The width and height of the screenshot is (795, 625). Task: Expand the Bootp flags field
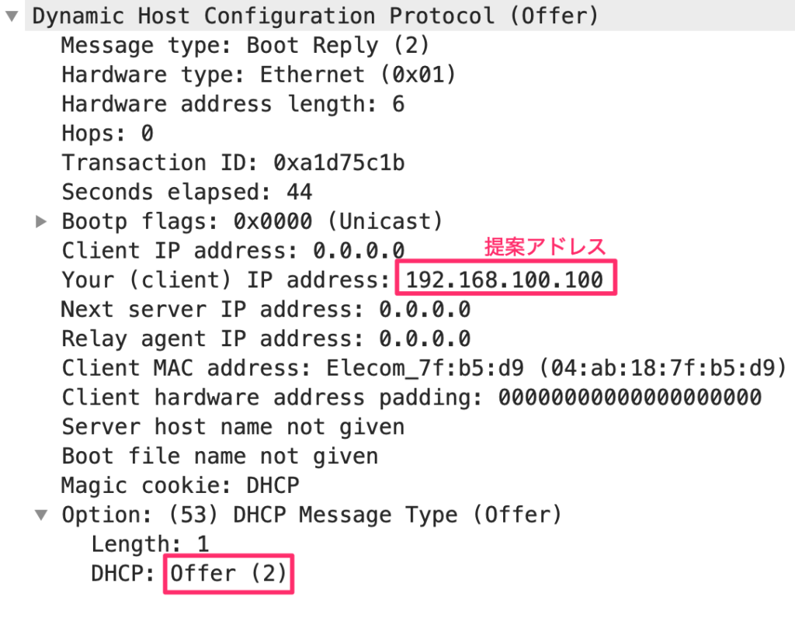41,221
